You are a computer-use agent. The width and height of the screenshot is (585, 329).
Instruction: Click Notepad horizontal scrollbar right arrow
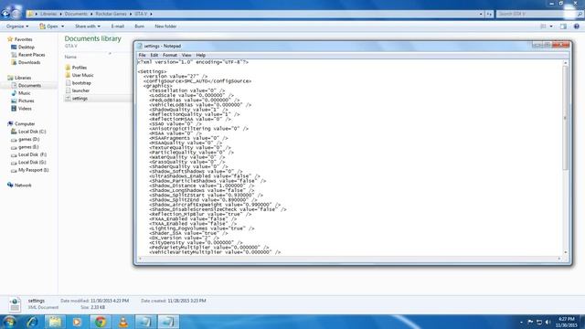(x=559, y=259)
